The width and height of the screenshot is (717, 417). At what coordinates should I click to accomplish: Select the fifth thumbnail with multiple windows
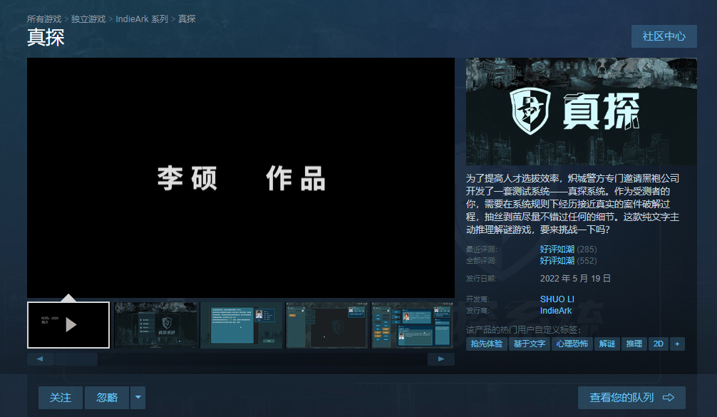pos(413,325)
